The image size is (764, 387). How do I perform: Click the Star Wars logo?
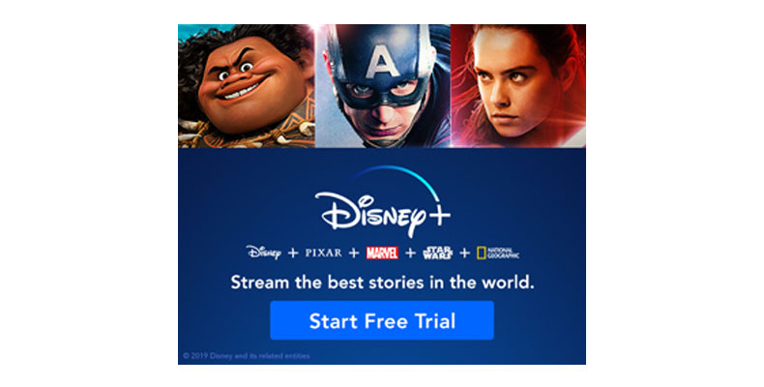tap(437, 253)
